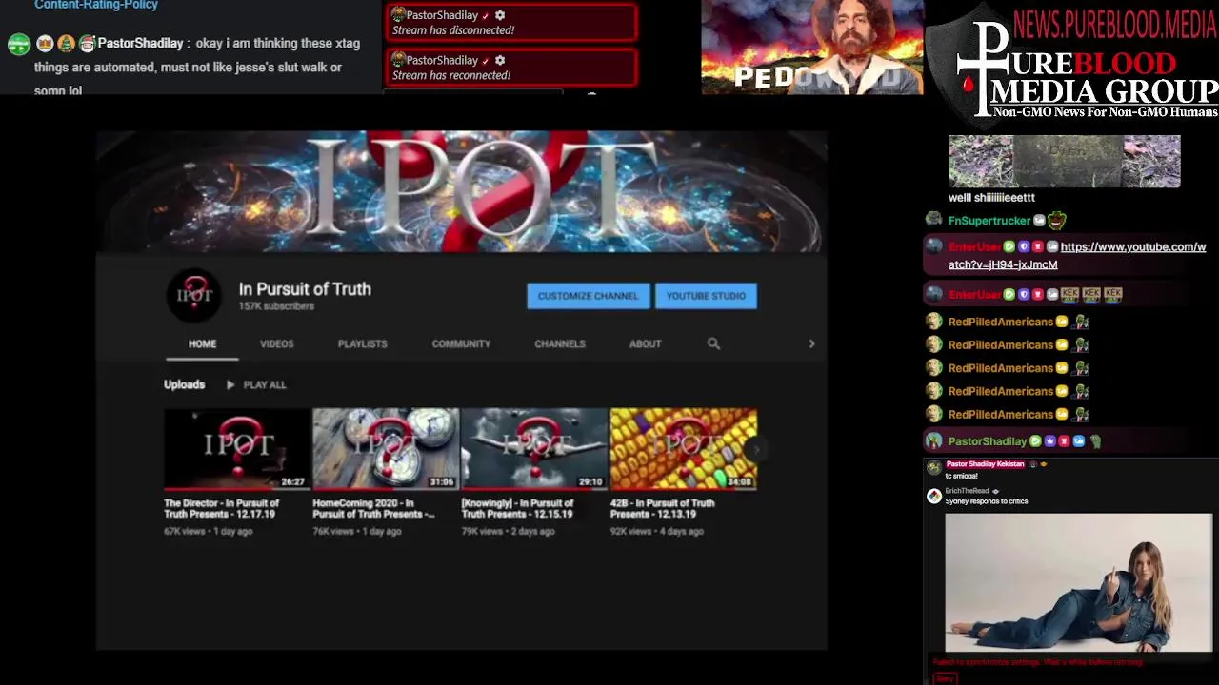The width and height of the screenshot is (1219, 685).
Task: Open '42B - In Pursuit of Truth' title
Action: coord(662,508)
